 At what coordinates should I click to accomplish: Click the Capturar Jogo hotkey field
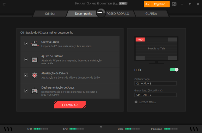click(155, 84)
